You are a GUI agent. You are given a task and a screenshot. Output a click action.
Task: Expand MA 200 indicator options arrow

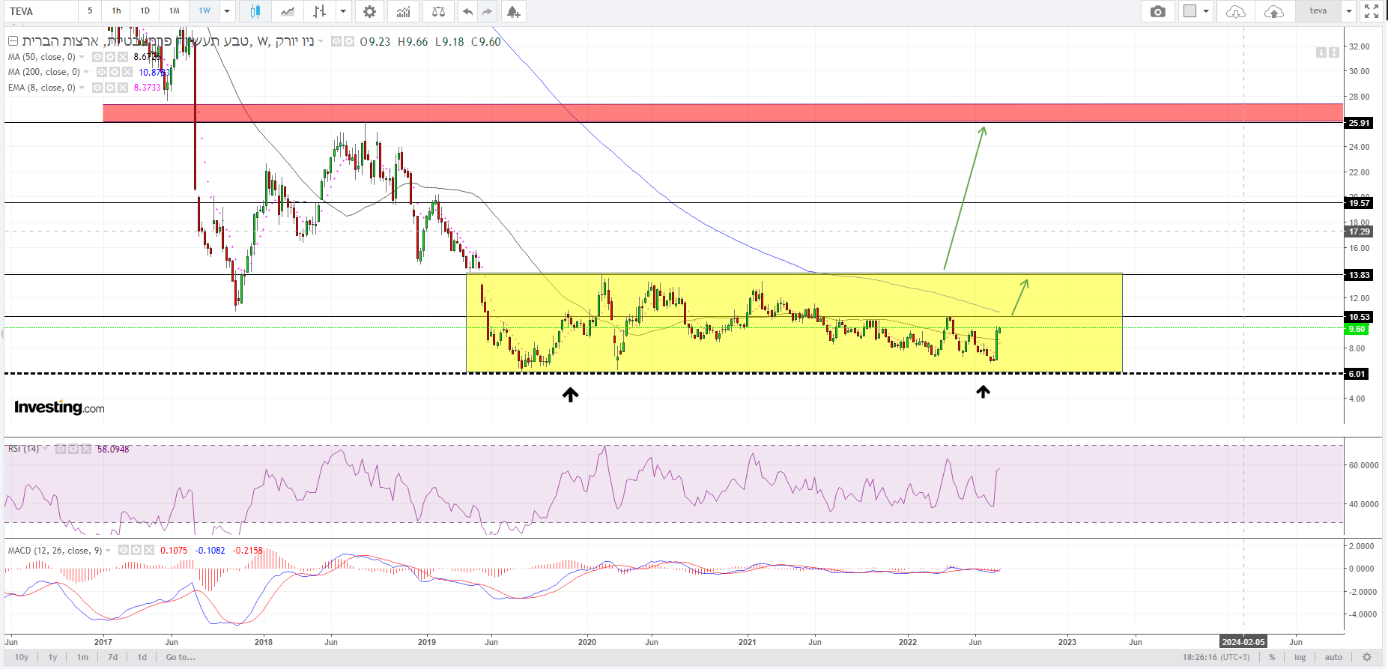coord(87,72)
